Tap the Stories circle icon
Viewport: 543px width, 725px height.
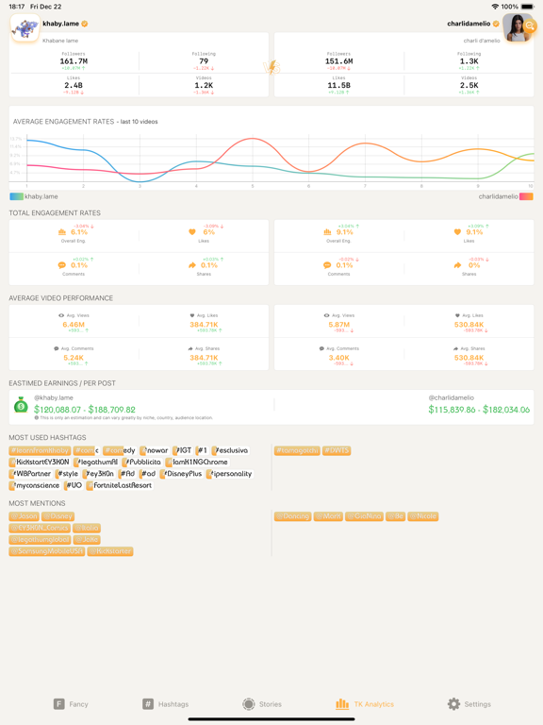pos(249,704)
